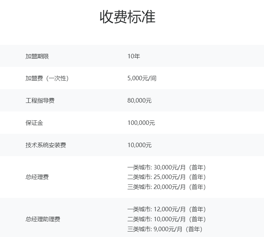Select the 工程指导费 row label

(40, 101)
